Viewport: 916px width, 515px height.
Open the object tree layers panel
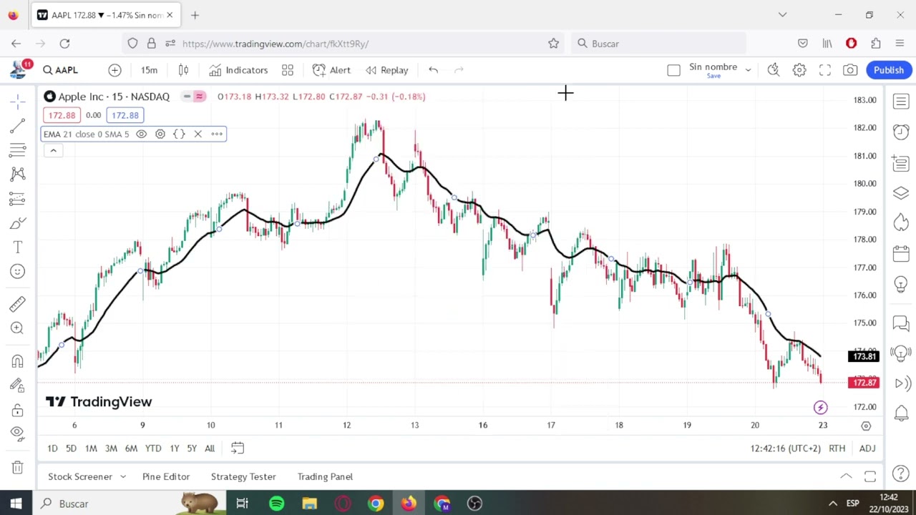(901, 193)
